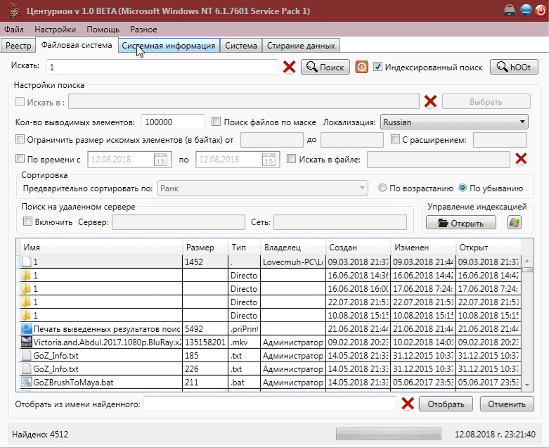The width and height of the screenshot is (549, 448).
Task: Click the scroll down arrow of the results list
Action: click(527, 385)
